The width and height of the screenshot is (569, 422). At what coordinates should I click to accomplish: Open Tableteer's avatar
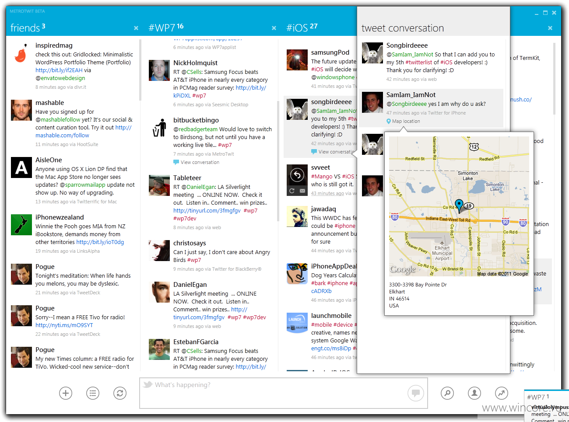[159, 185]
